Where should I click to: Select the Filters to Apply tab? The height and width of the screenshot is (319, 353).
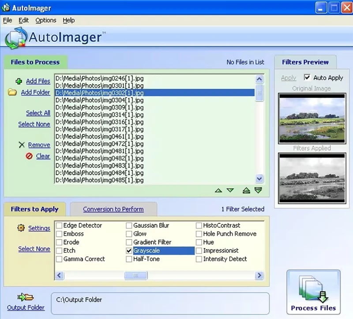[x=35, y=209]
